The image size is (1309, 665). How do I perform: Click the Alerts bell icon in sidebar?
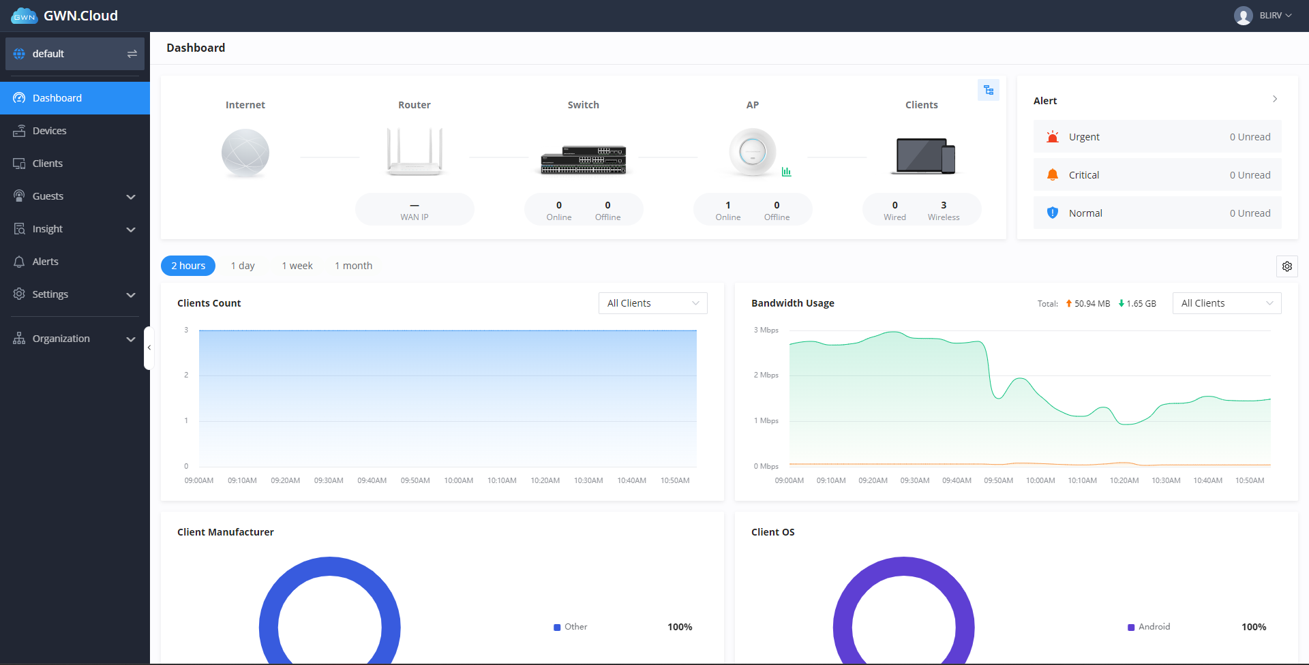20,261
